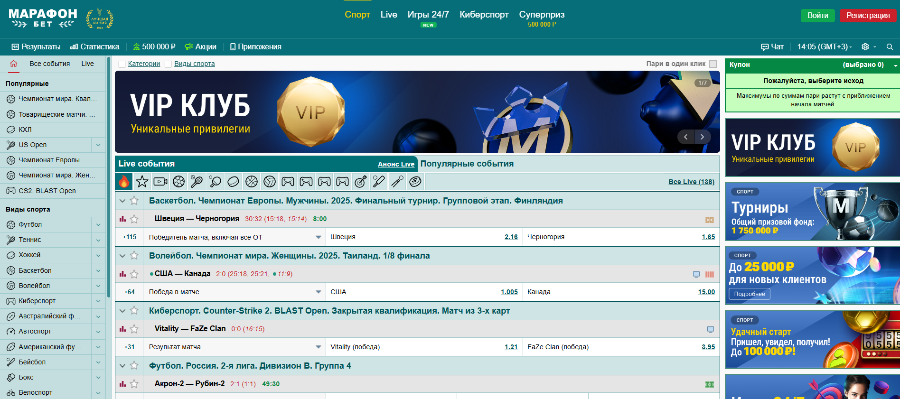Favorite Баскетбол Чемпионат Европы category star
Screen dimensions: 900x399
point(134,201)
